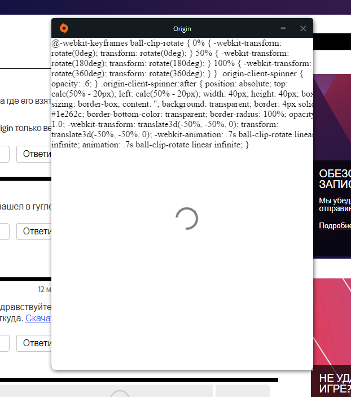Click the purple banner image above ОБЕЗОПАСЬТЕ
The image size is (351, 397).
click(332, 119)
